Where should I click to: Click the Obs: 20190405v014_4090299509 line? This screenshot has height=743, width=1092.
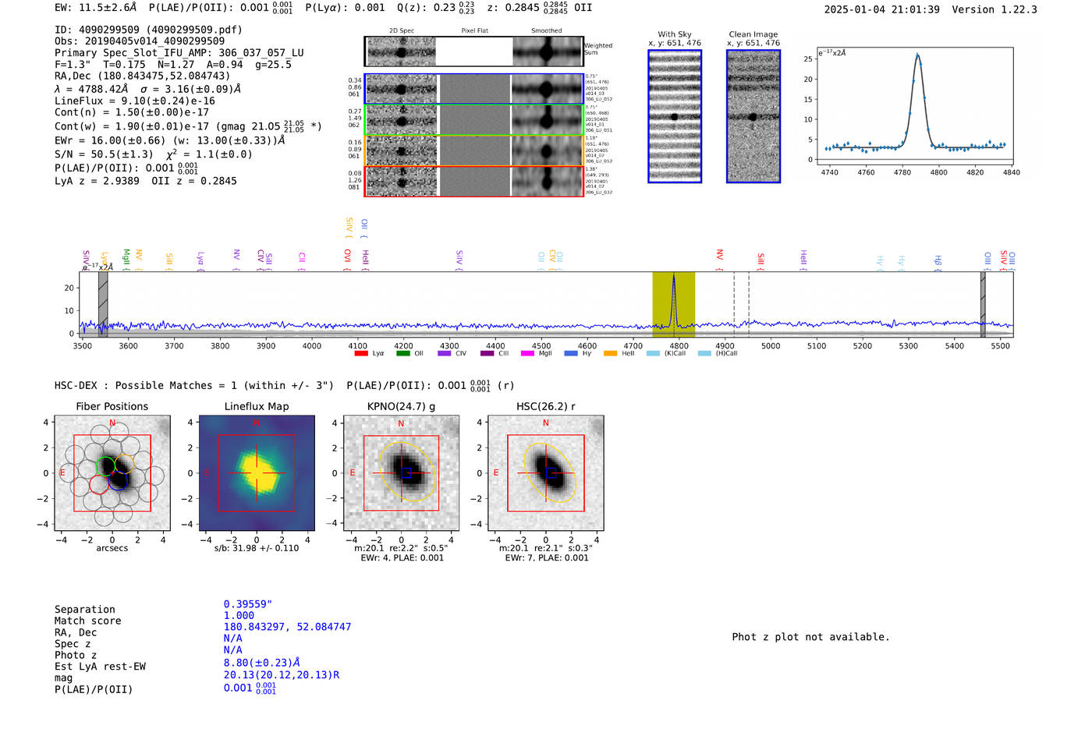click(x=140, y=41)
